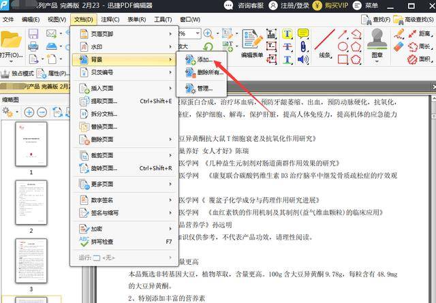This screenshot has width=436, height=303.
Task: Expand the 更多页面 submenu
Action: pyautogui.click(x=125, y=184)
